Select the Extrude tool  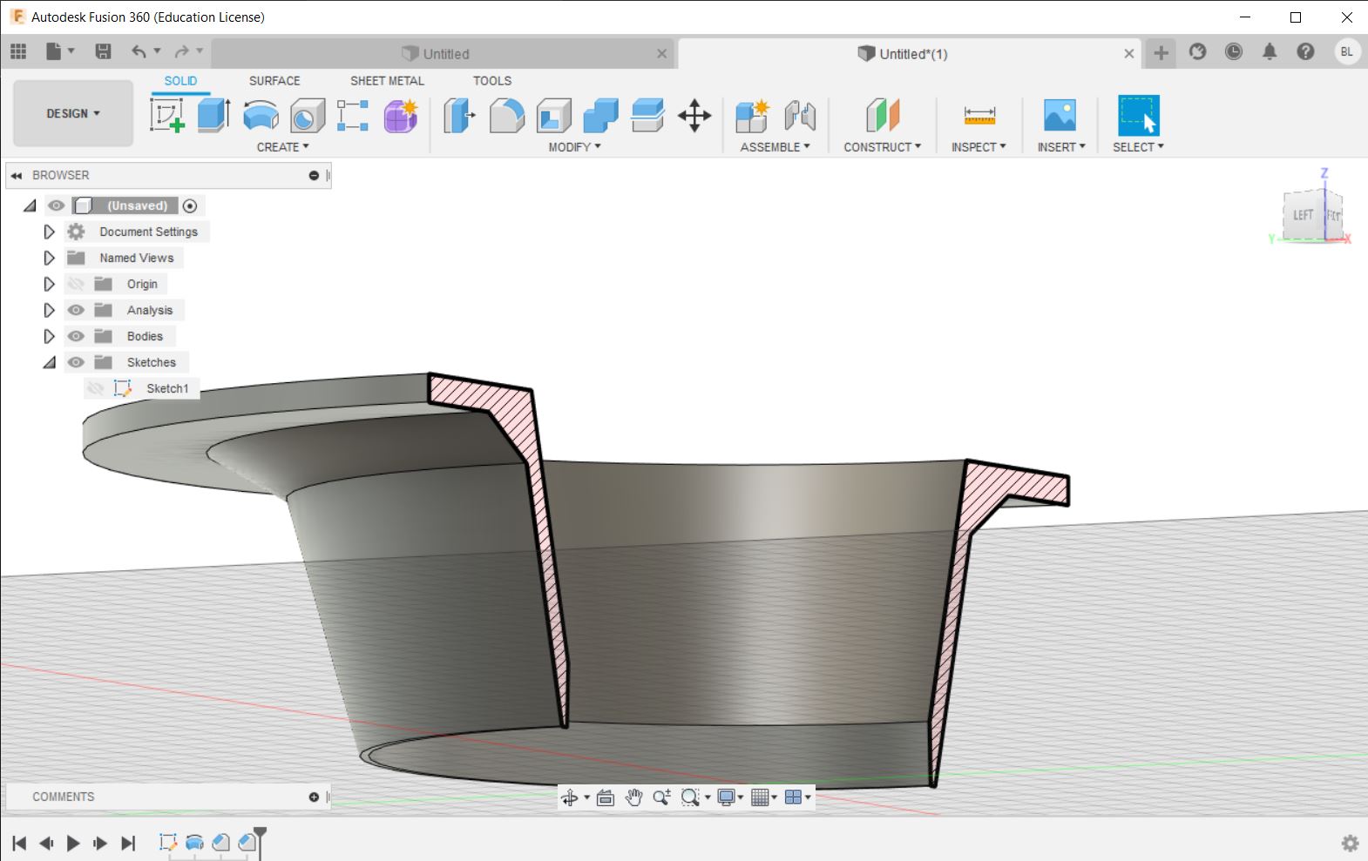[x=213, y=115]
